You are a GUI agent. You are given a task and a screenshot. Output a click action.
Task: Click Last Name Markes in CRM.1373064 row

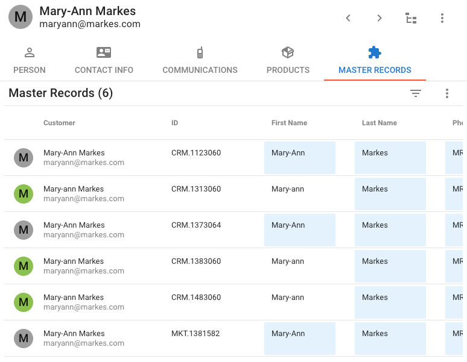pos(390,230)
